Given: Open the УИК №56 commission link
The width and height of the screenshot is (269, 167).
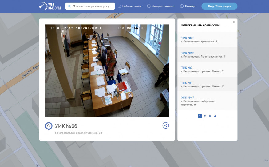Looking at the screenshot, I should (x=188, y=53).
